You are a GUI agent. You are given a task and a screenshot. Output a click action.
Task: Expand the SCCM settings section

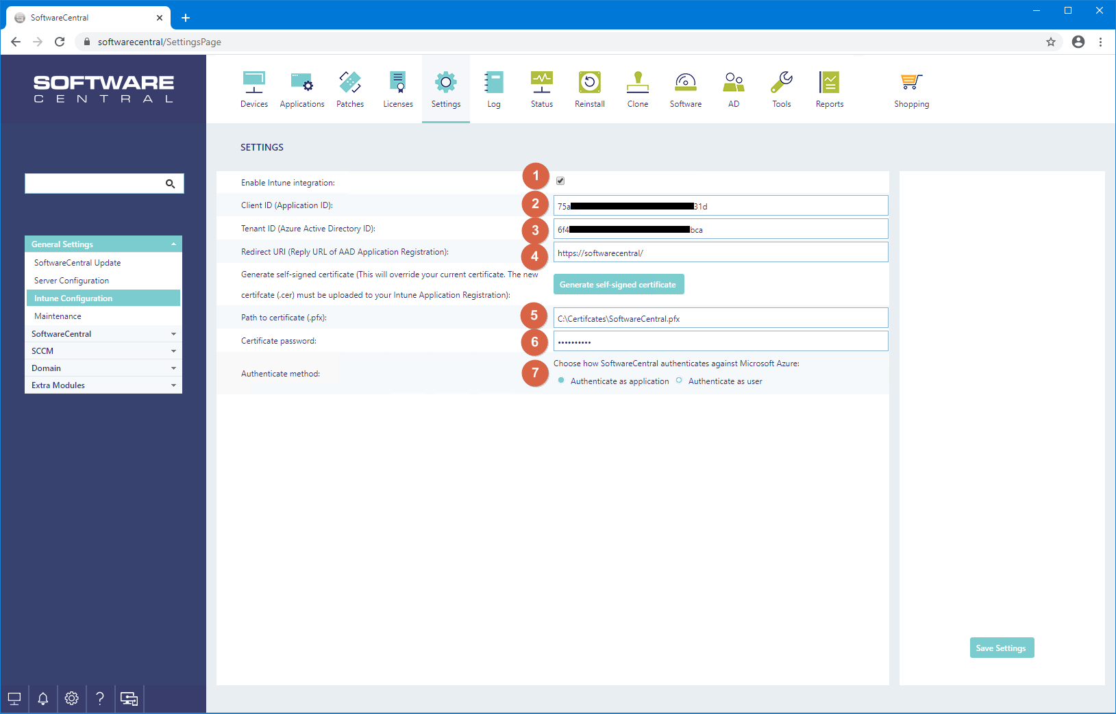pos(103,351)
